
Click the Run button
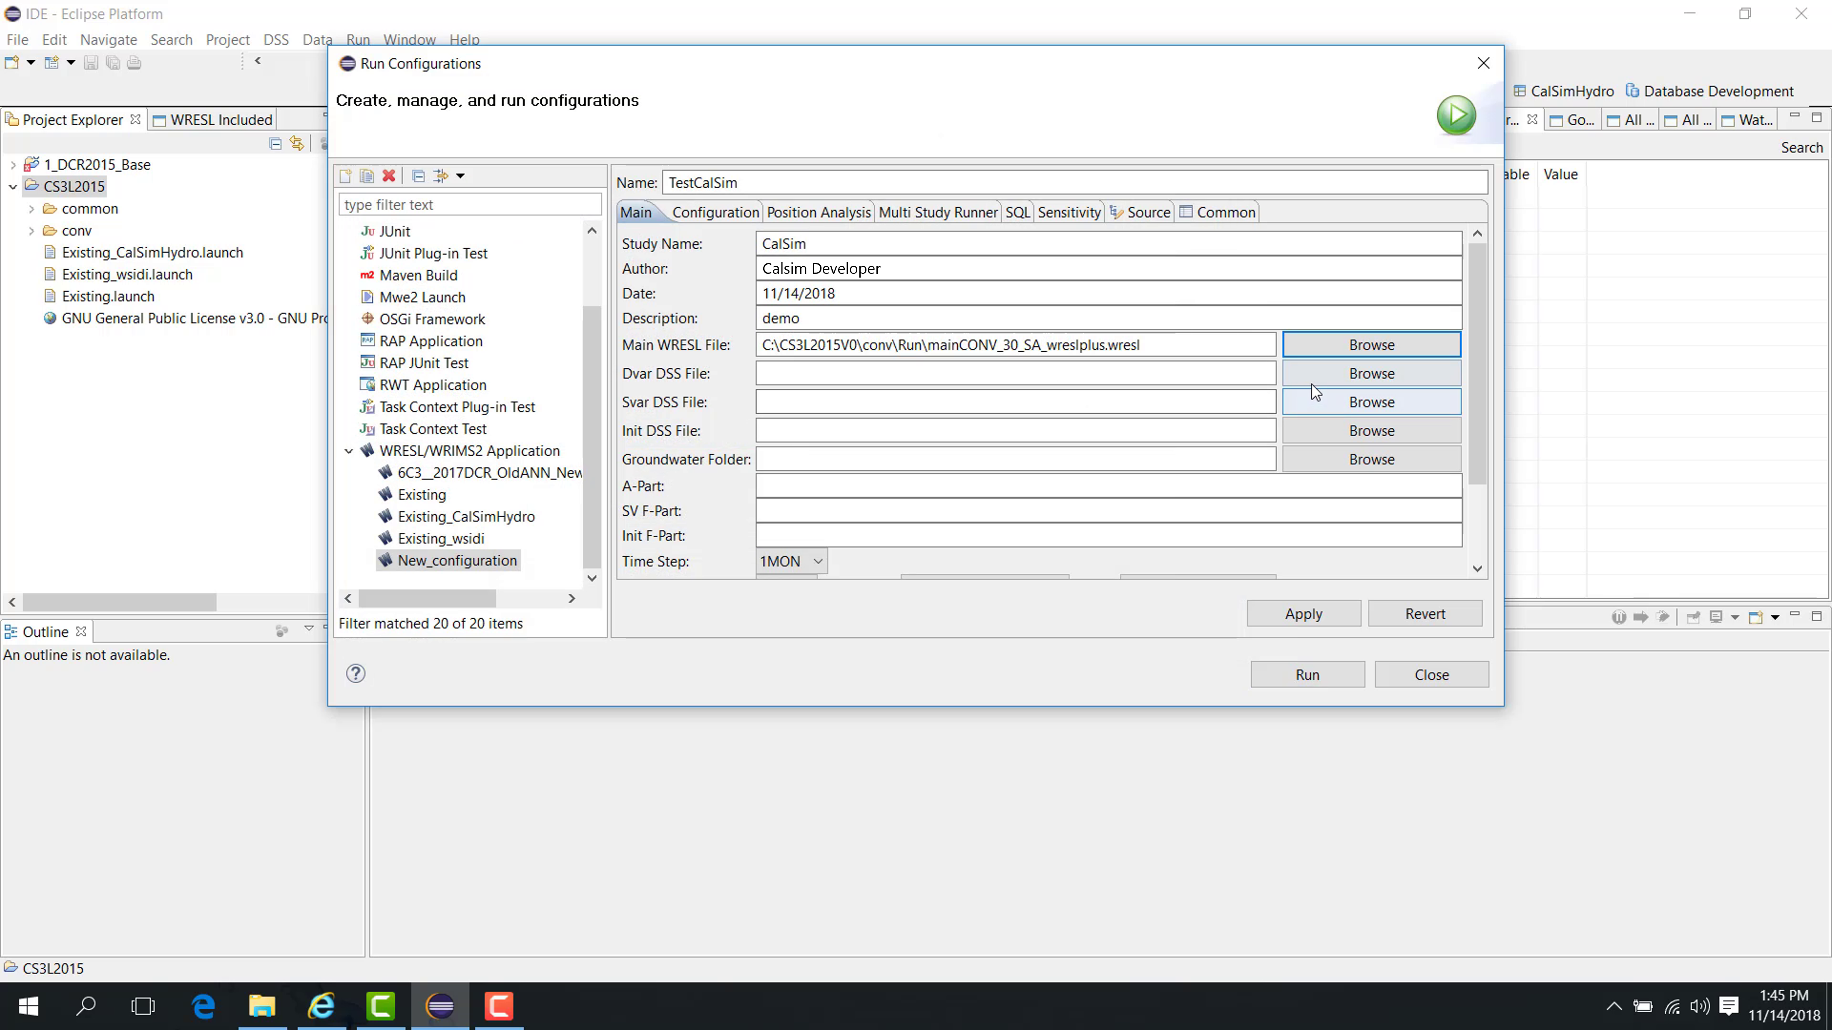(x=1307, y=675)
